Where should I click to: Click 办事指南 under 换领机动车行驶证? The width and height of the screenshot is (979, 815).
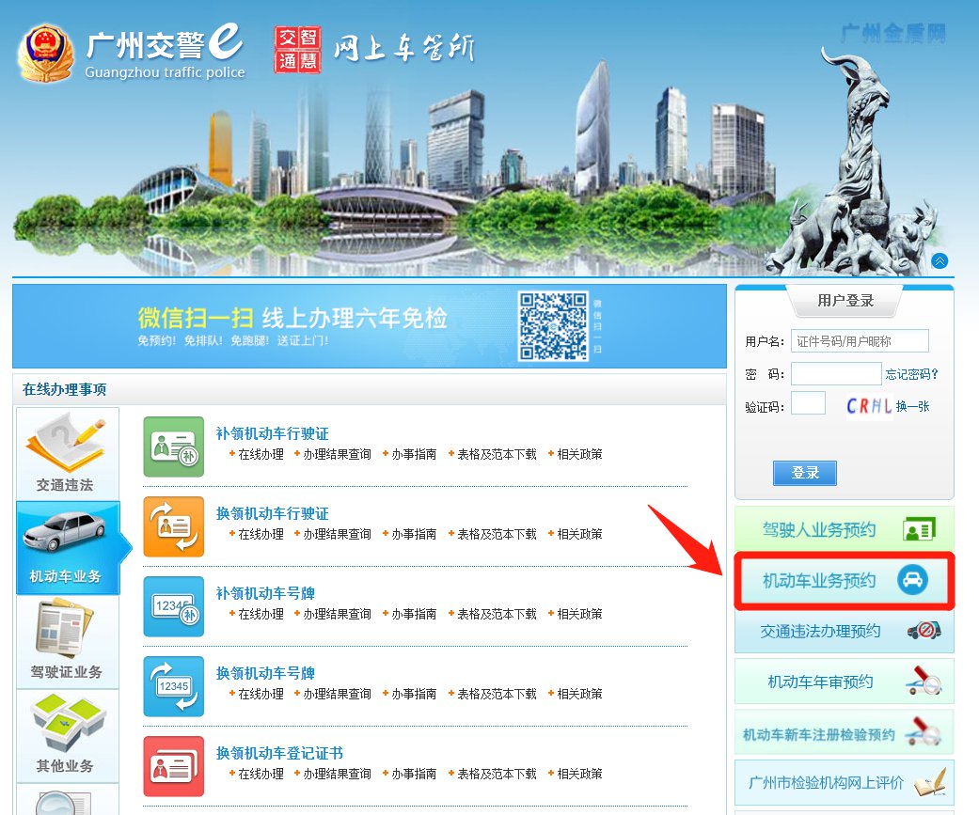[414, 534]
